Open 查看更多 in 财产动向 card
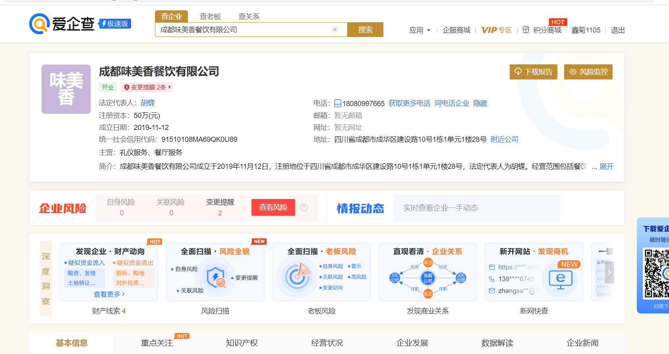 (x=109, y=294)
